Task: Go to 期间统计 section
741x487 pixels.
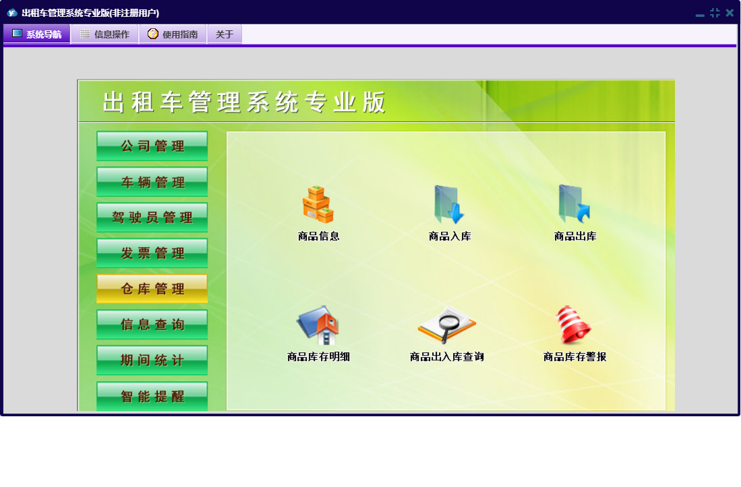Action: 152,360
